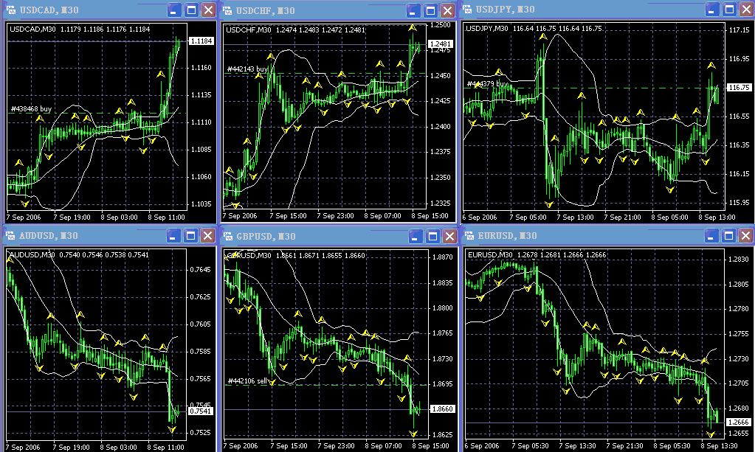755x452 pixels.
Task: Maximize the USDCHF chart window
Action: (430, 10)
